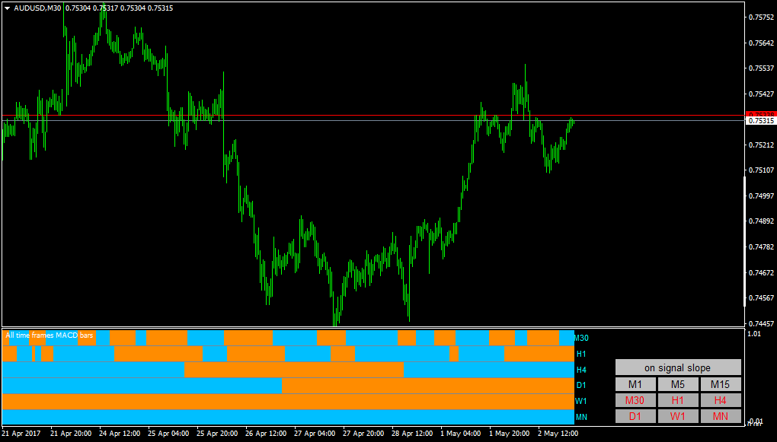Screen dimensions: 777x442
Task: Toggle the red D1 timeframe button
Action: click(635, 416)
